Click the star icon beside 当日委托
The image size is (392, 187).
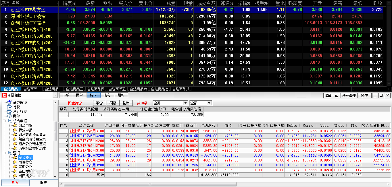15,171
